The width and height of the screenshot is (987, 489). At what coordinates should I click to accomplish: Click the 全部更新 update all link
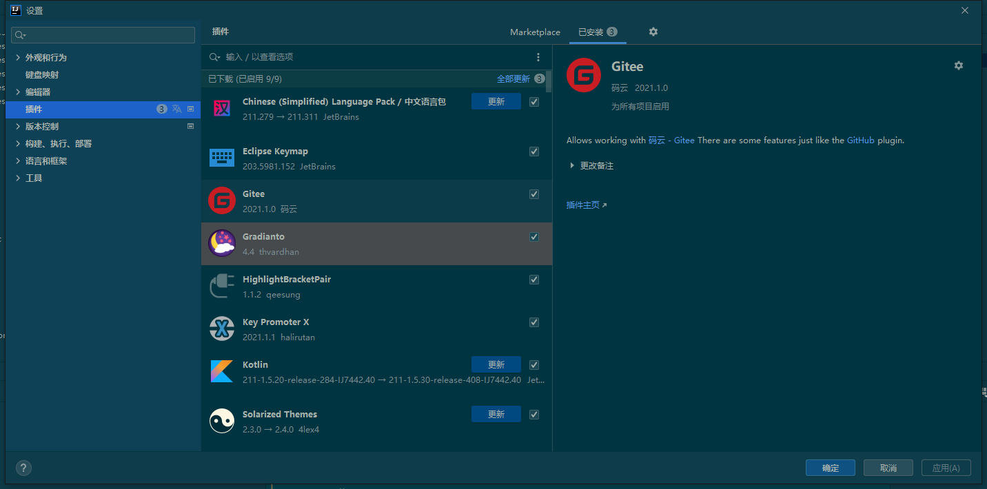coord(513,79)
